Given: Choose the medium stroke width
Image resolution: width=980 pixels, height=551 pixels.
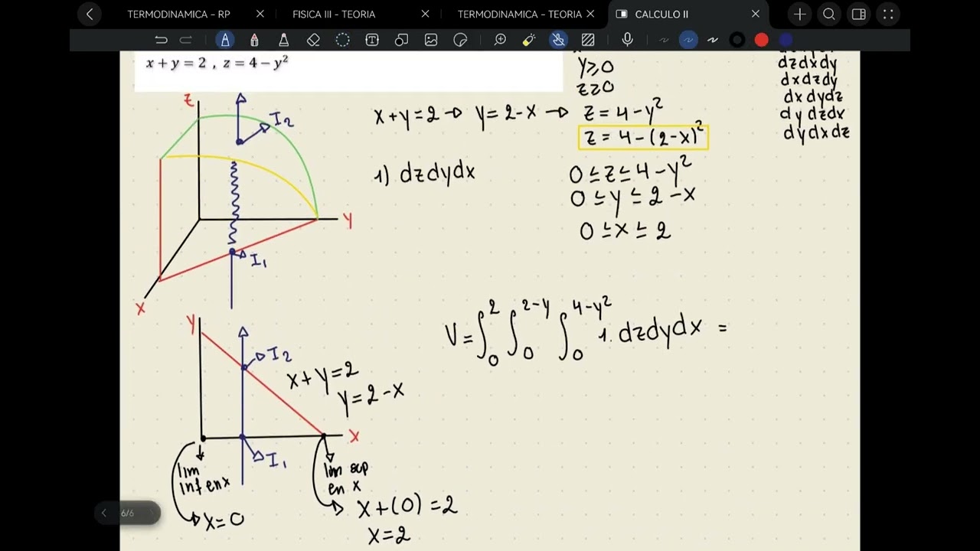Looking at the screenshot, I should click(x=688, y=40).
